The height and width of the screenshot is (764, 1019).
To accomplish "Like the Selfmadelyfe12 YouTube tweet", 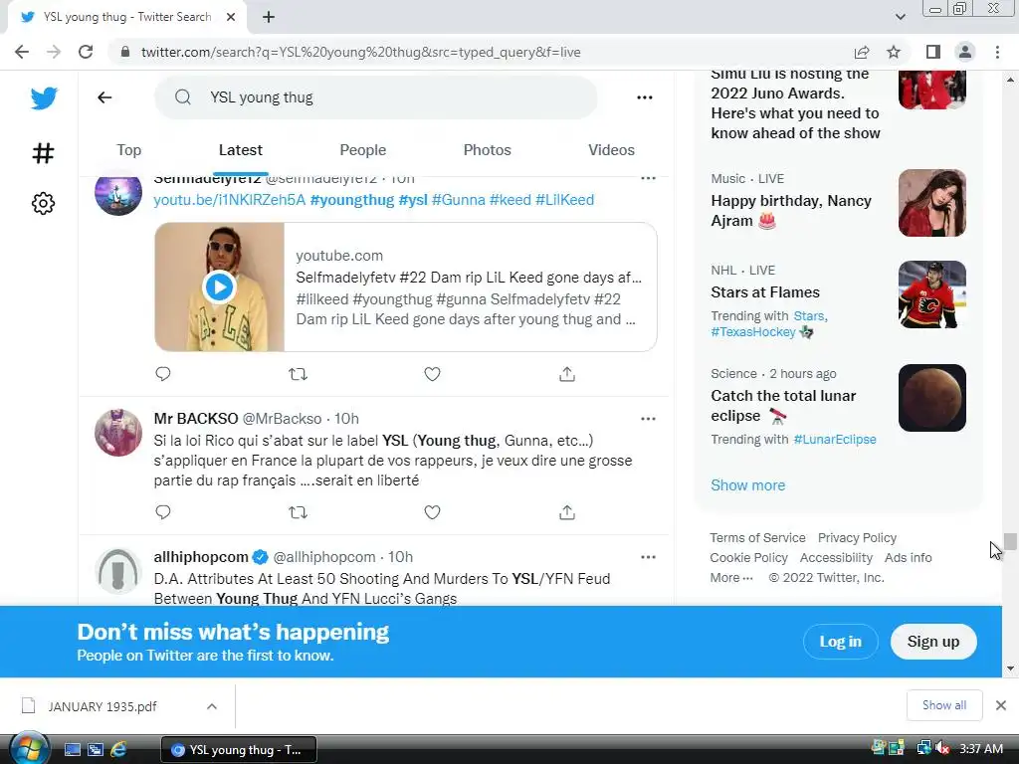I will pyautogui.click(x=432, y=374).
